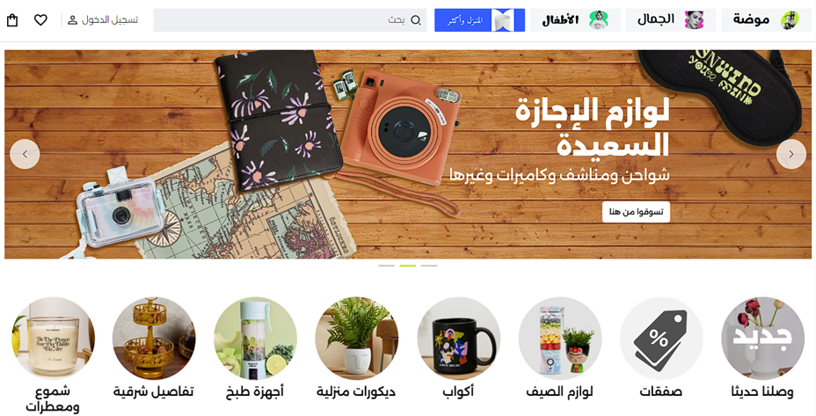Open the صفقات discount tag category icon
Viewport: 816px width, 416px height.
(x=661, y=339)
